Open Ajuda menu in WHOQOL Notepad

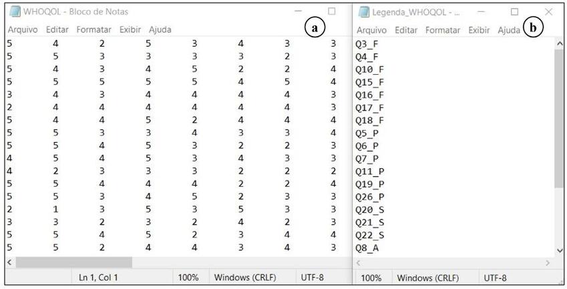point(160,29)
